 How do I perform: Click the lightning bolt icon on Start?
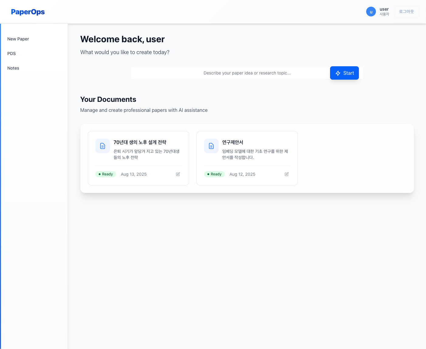click(x=338, y=73)
